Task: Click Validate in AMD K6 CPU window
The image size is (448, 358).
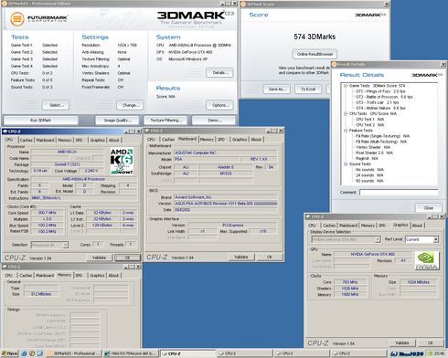Action: [99, 258]
